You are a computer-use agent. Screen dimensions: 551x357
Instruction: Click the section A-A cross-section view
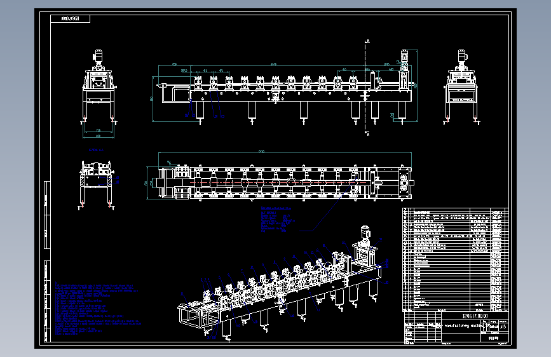[x=97, y=185]
